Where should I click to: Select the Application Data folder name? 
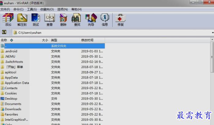[17, 83]
